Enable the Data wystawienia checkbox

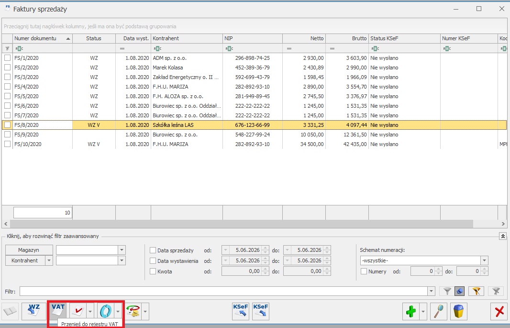pos(153,261)
